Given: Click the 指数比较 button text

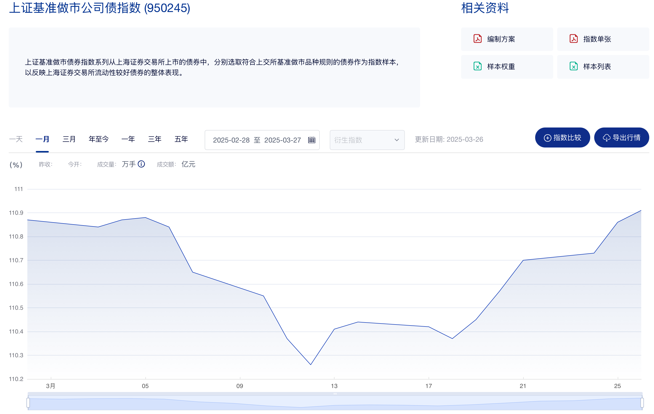Looking at the screenshot, I should click(567, 138).
